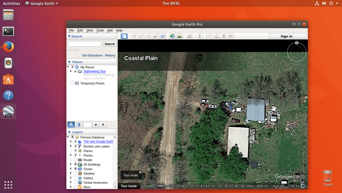
Task: Select the Add Polygon tool
Action: click(x=141, y=36)
